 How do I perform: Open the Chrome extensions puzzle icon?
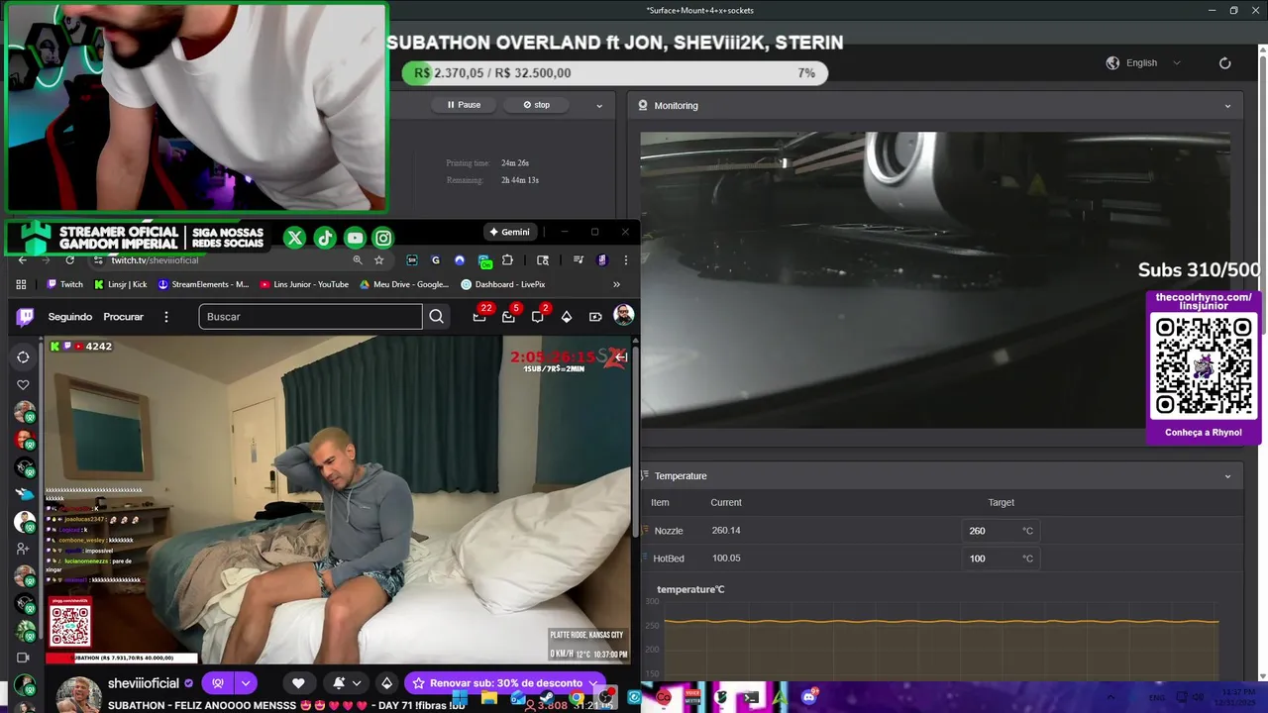[507, 260]
